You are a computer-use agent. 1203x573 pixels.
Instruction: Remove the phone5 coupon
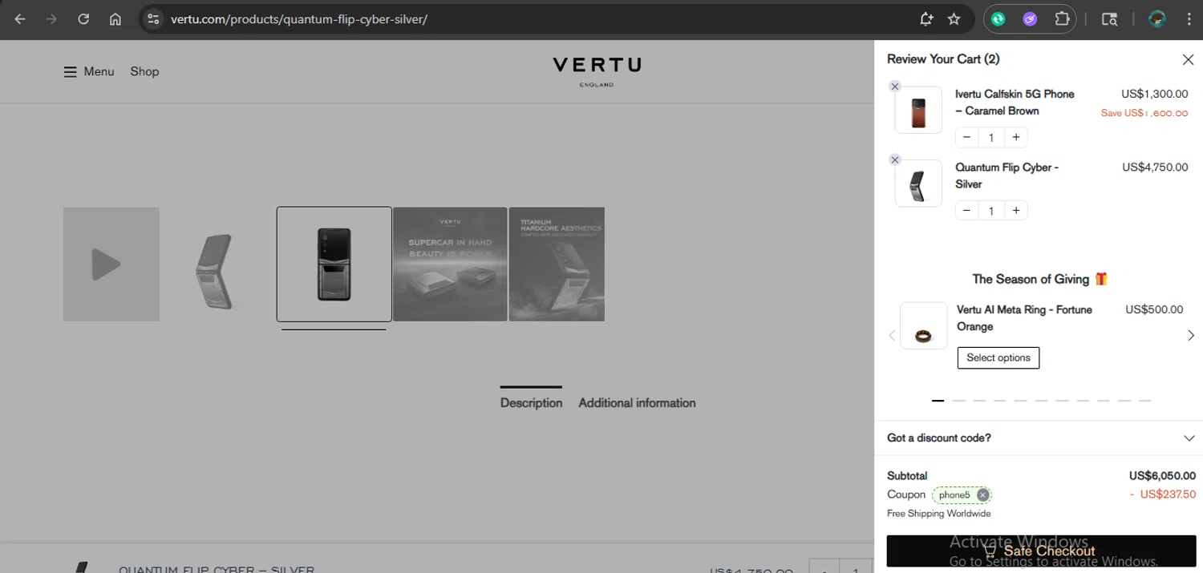(x=982, y=494)
